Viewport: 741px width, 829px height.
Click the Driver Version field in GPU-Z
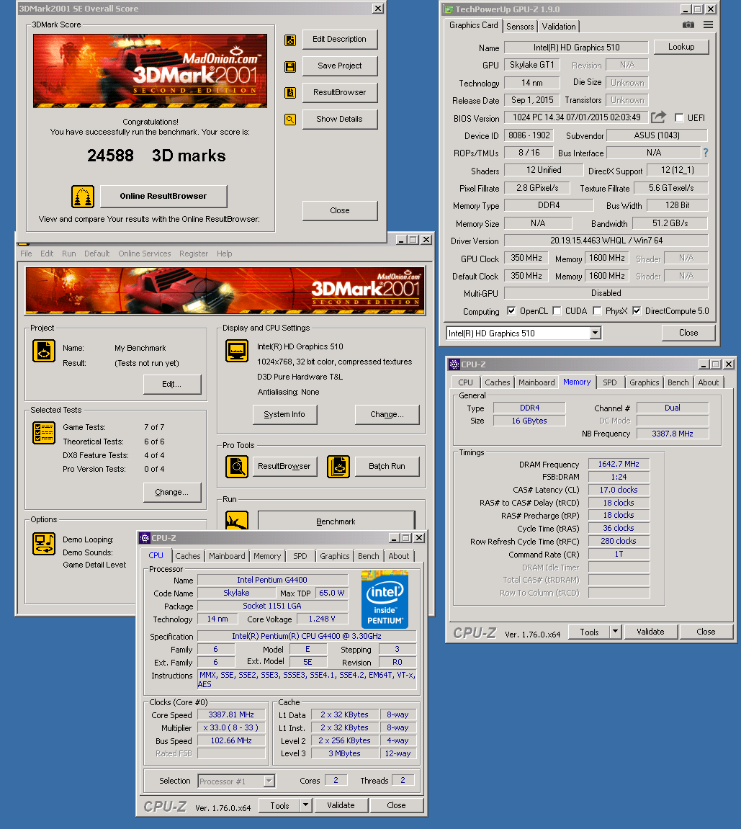click(x=606, y=241)
